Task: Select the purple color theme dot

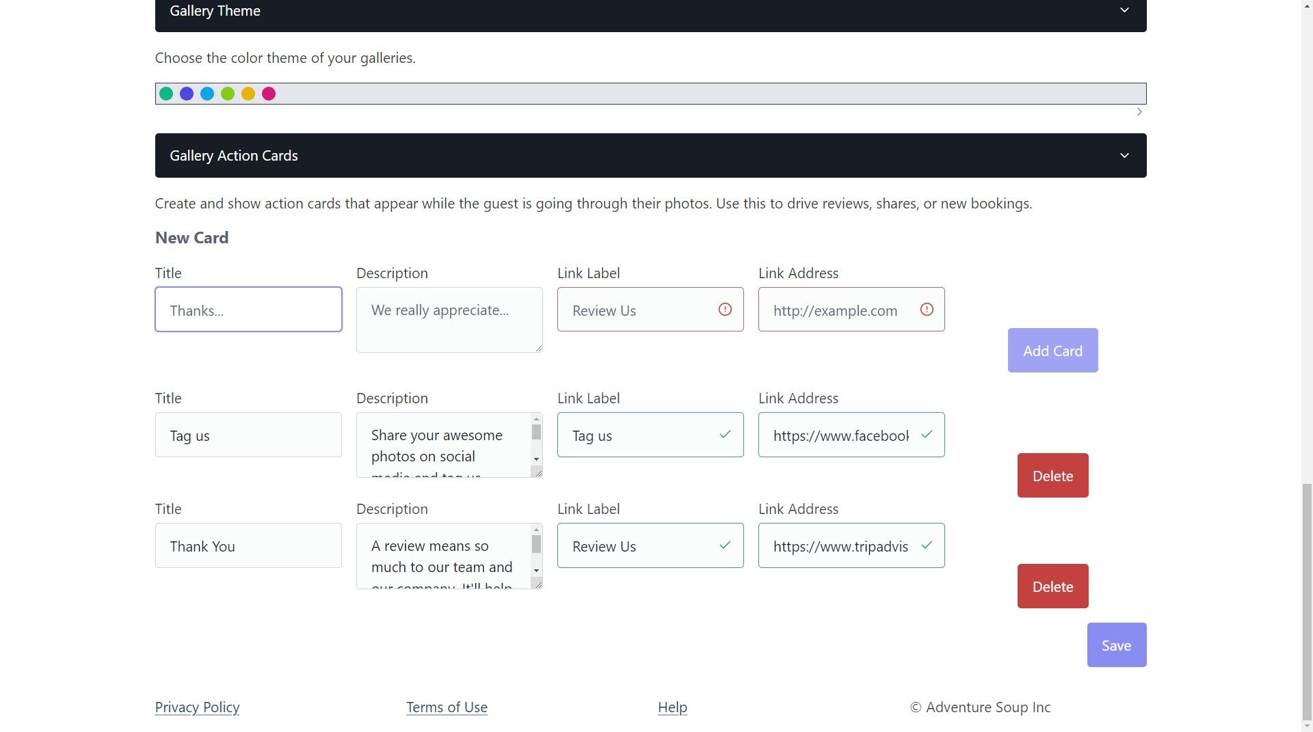Action: click(187, 94)
